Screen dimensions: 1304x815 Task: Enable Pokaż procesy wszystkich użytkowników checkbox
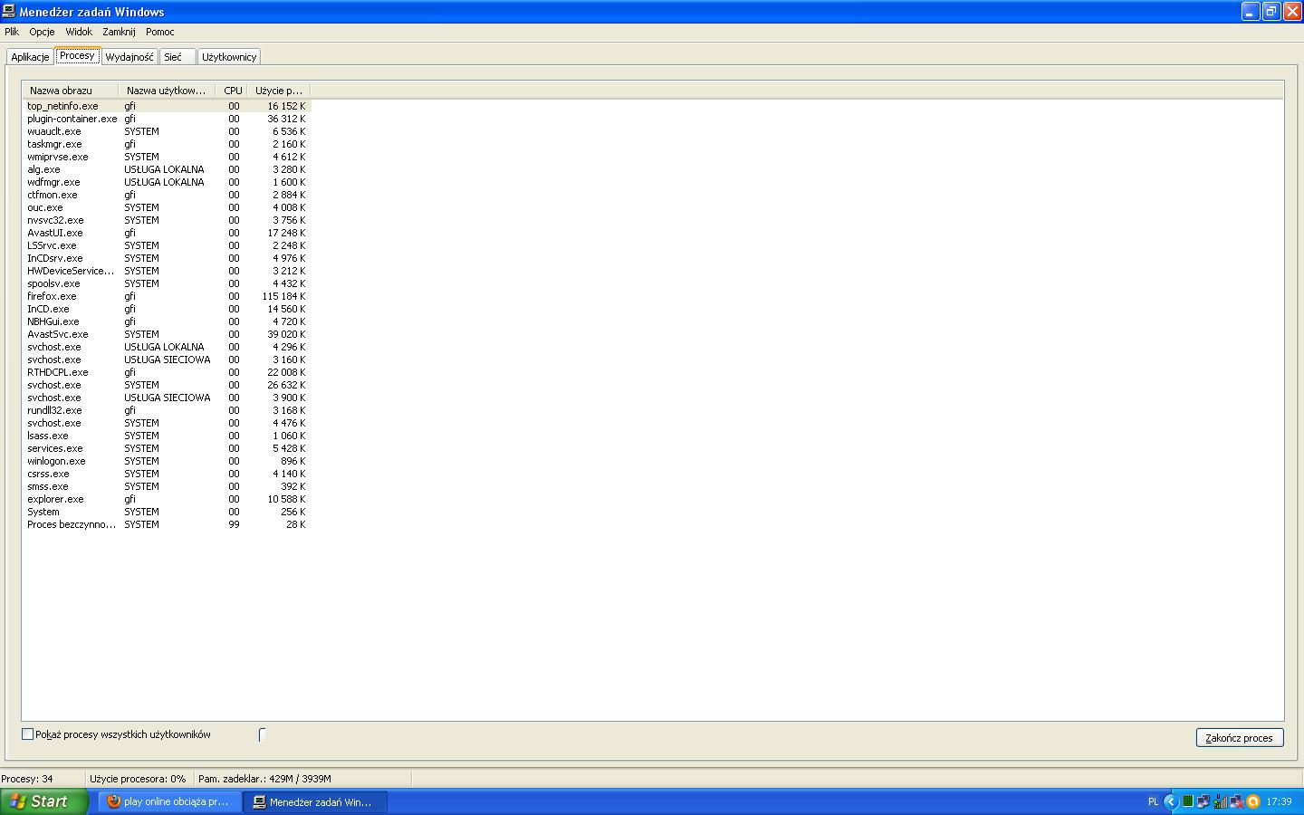coord(28,734)
